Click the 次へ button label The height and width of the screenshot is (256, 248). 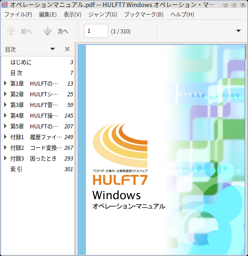tap(63, 31)
